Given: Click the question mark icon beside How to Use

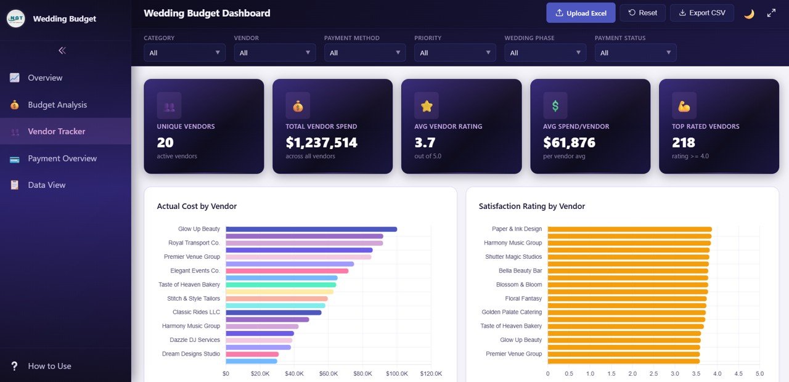Looking at the screenshot, I should (x=15, y=366).
